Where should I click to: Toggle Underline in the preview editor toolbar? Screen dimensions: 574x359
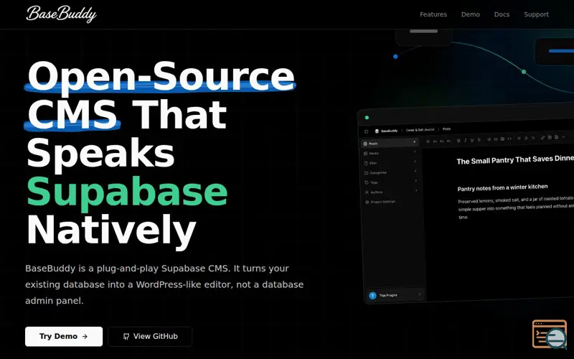coord(472,140)
